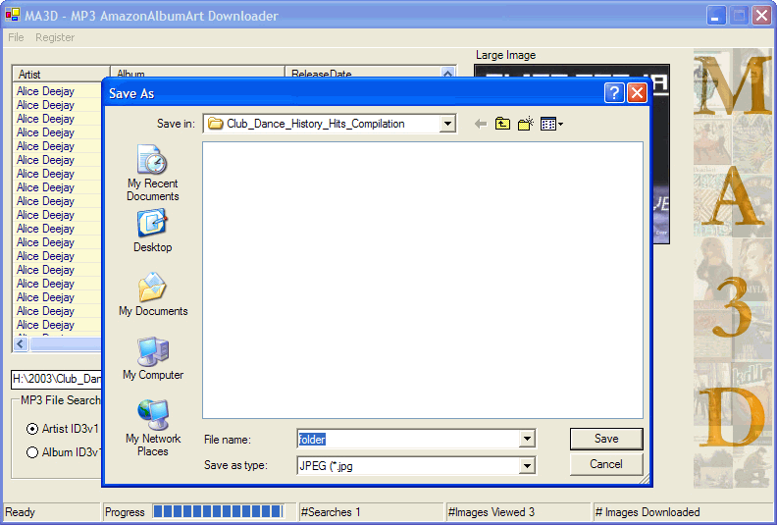Minimize the MA3D main window
The width and height of the screenshot is (777, 525).
point(715,16)
